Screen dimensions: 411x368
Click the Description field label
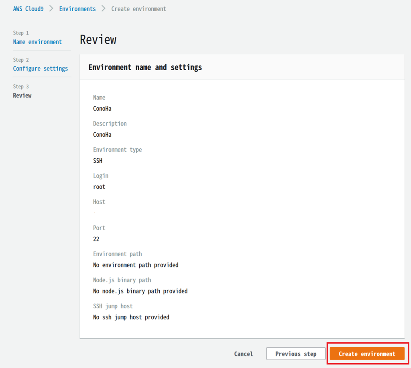(110, 124)
